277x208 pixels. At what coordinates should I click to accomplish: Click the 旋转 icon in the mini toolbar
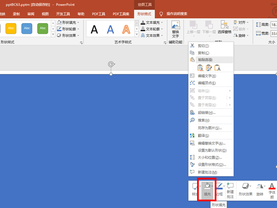(260, 189)
